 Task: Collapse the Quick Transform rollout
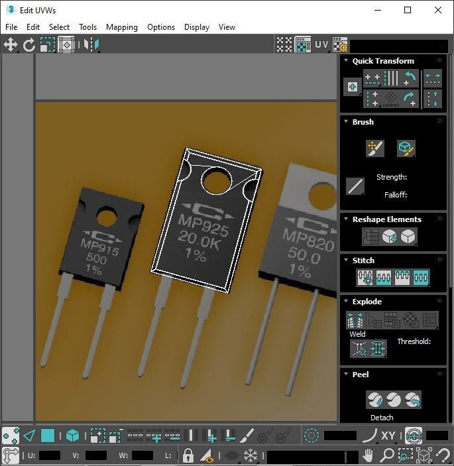click(x=346, y=60)
